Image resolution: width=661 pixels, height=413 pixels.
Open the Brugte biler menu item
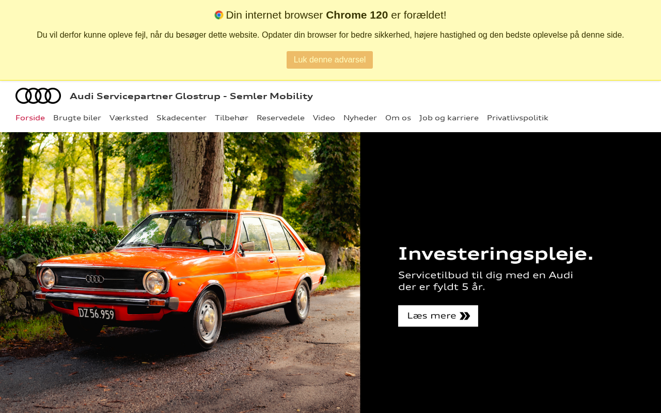(77, 118)
